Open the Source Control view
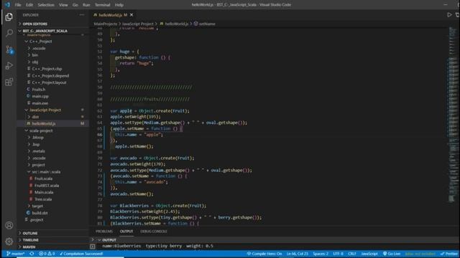 click(x=9, y=49)
